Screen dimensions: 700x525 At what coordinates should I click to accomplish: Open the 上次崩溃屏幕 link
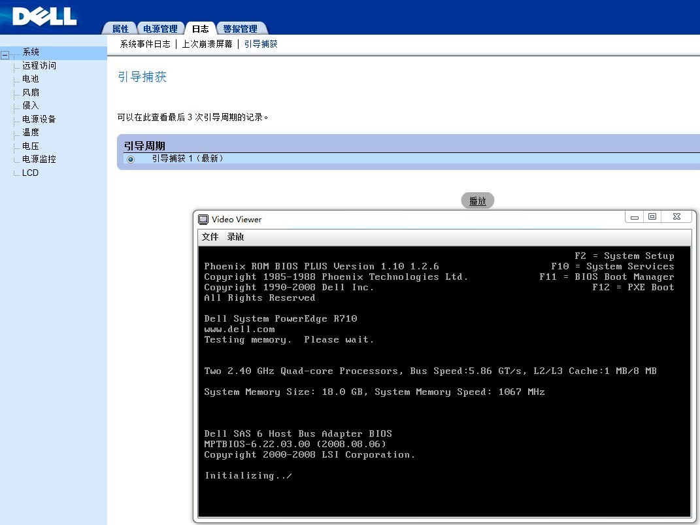point(207,44)
